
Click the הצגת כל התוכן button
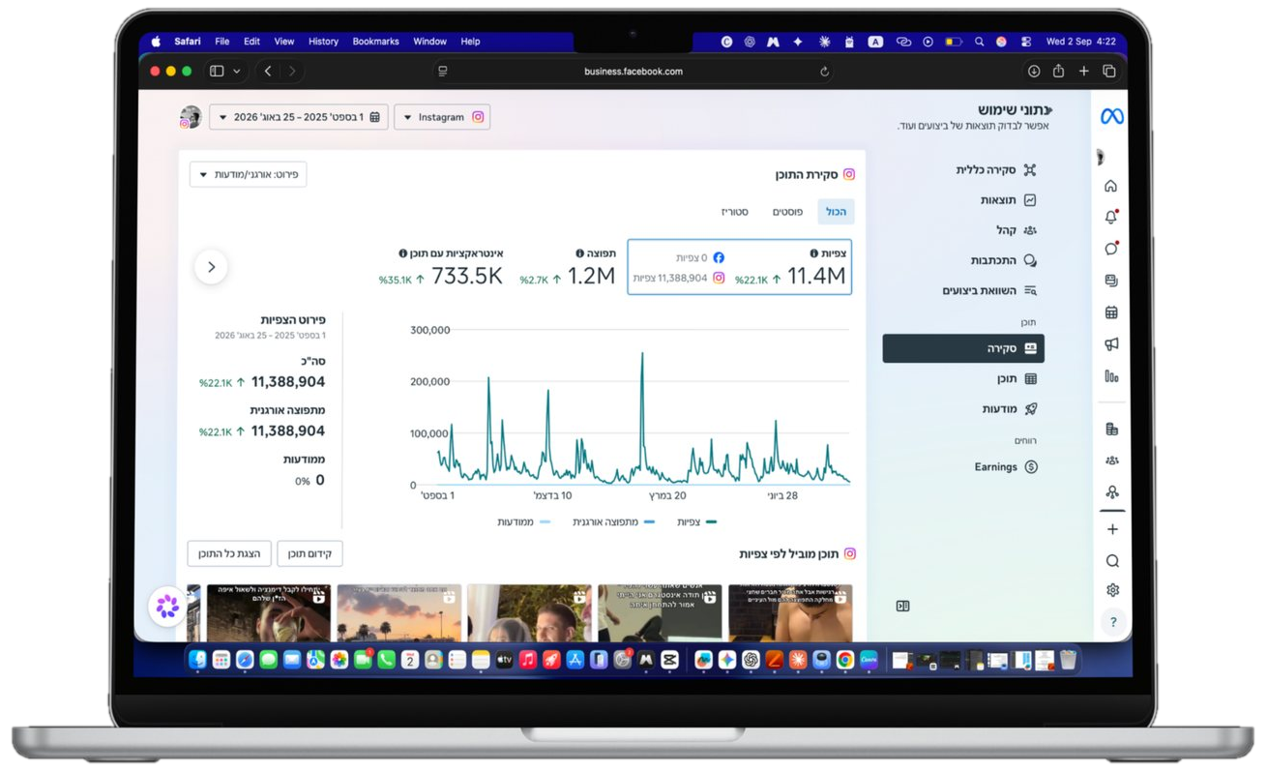[229, 553]
